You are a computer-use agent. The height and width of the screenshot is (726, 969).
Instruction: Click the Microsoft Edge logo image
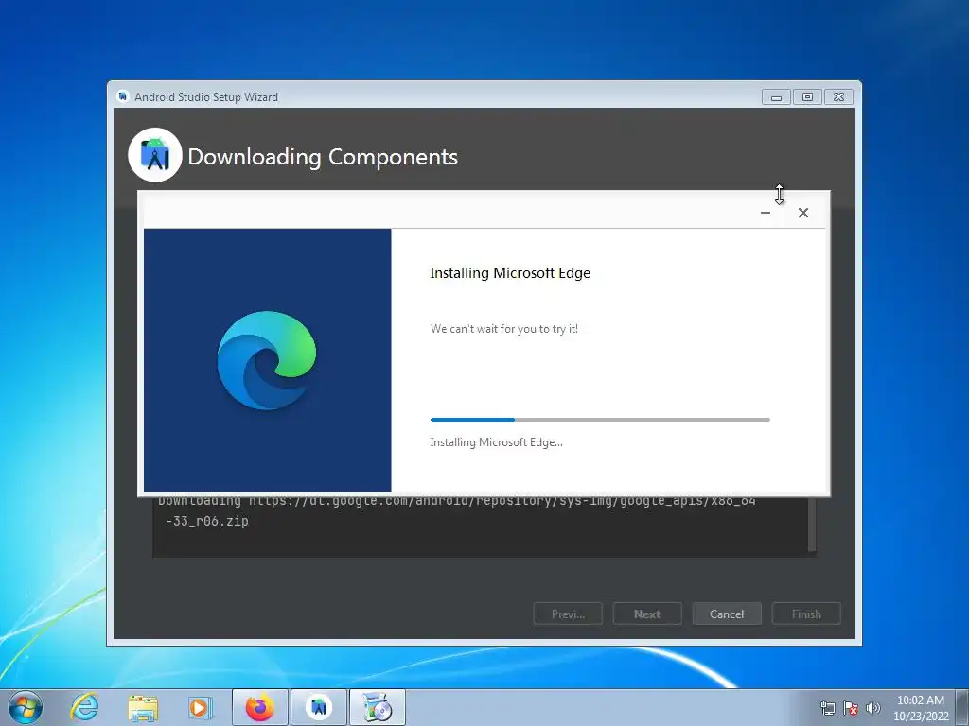(267, 360)
